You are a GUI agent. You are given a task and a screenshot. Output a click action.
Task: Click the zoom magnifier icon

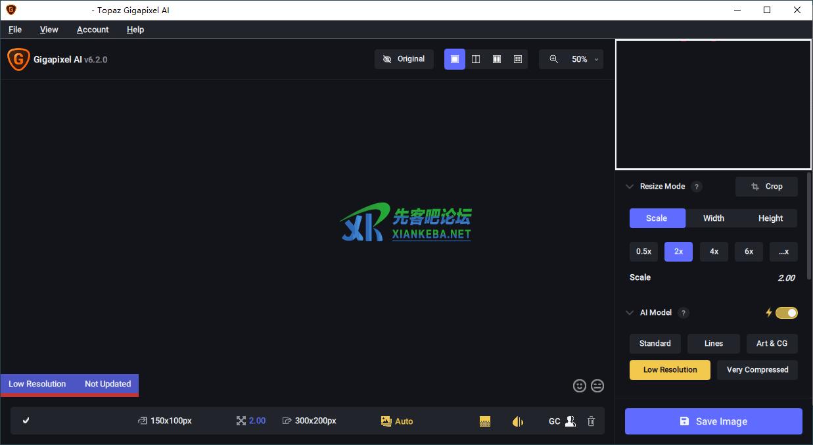[x=553, y=59]
